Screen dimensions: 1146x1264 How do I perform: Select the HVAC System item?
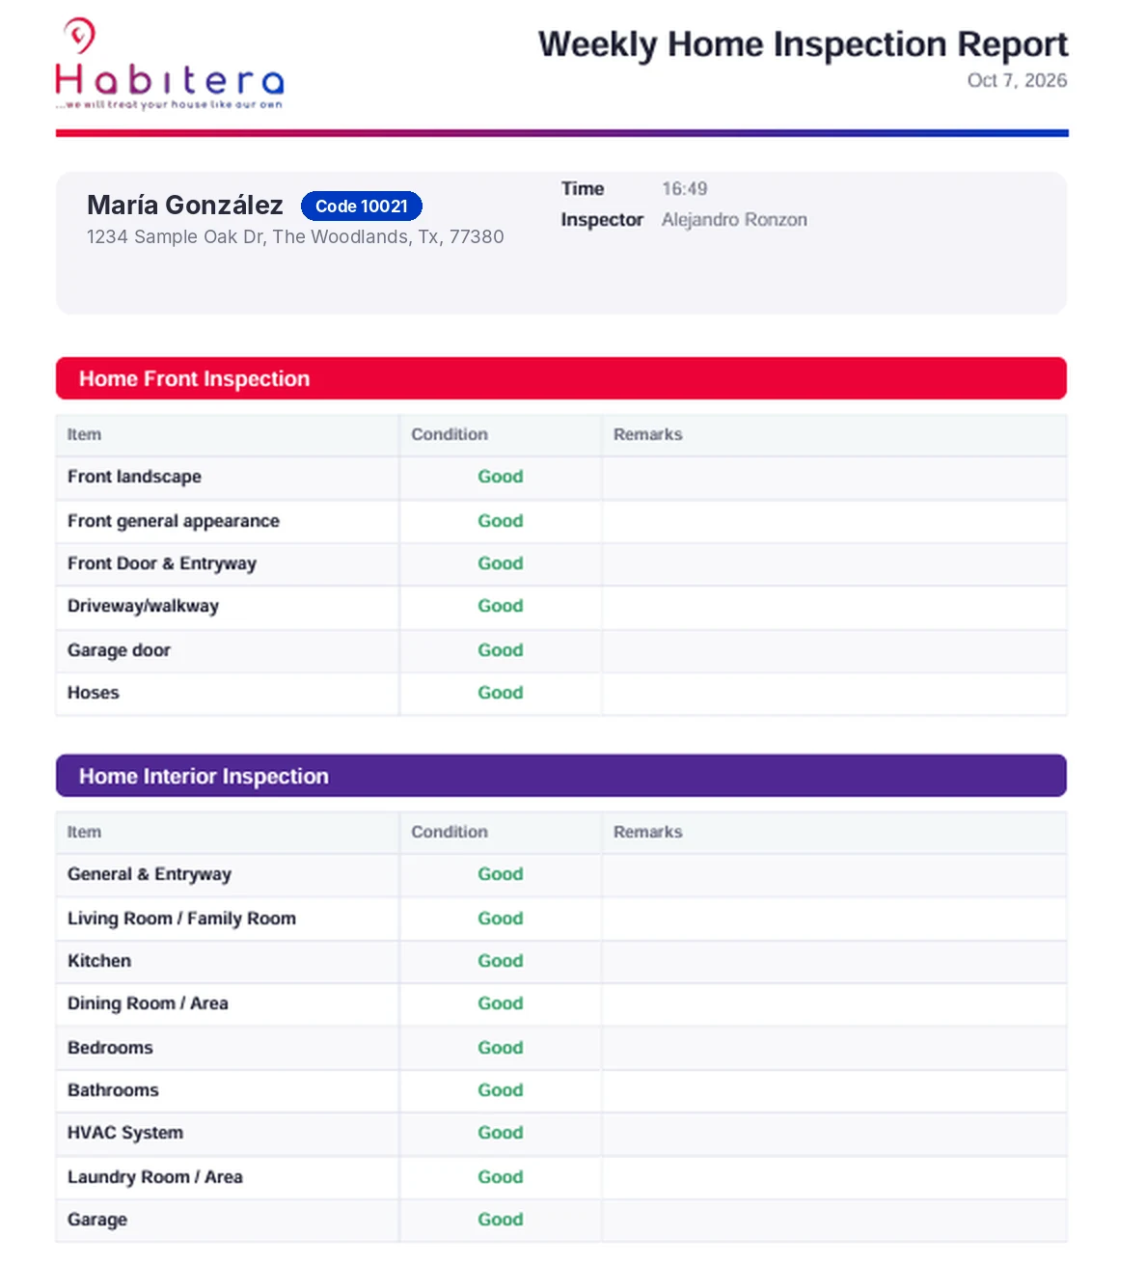[x=125, y=1133]
